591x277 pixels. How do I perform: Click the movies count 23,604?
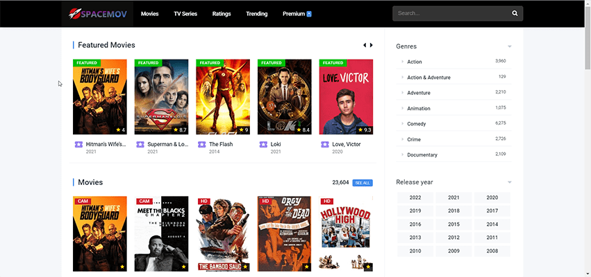pos(340,183)
